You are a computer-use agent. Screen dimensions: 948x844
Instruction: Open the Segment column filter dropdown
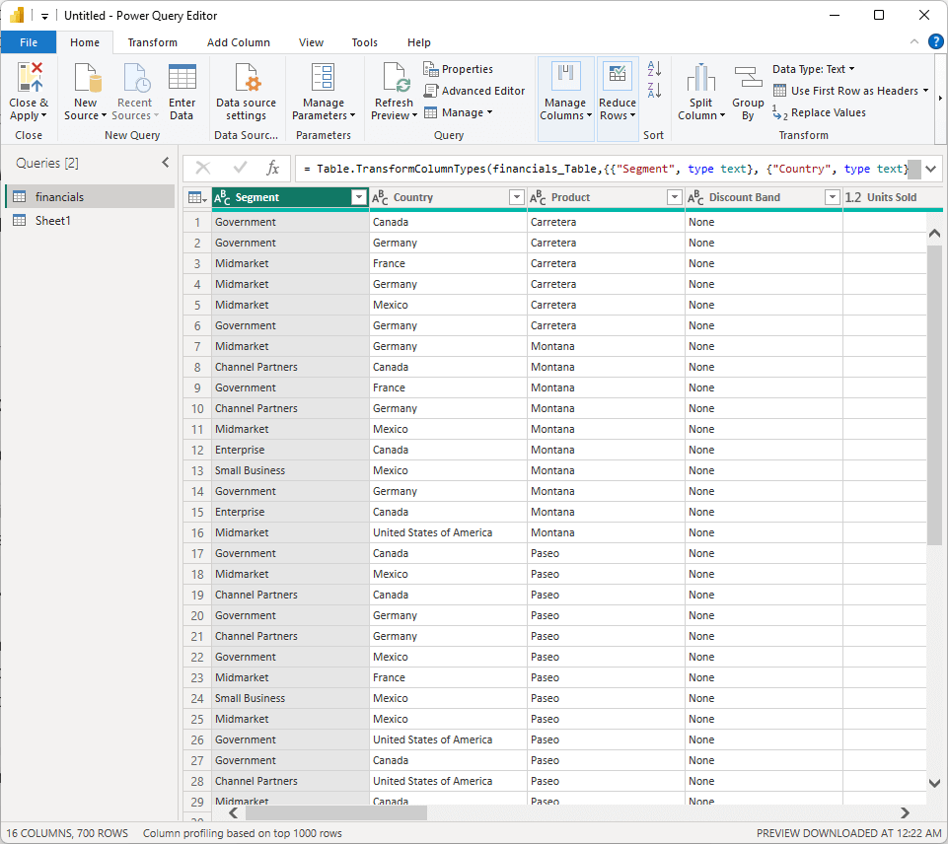coord(359,197)
